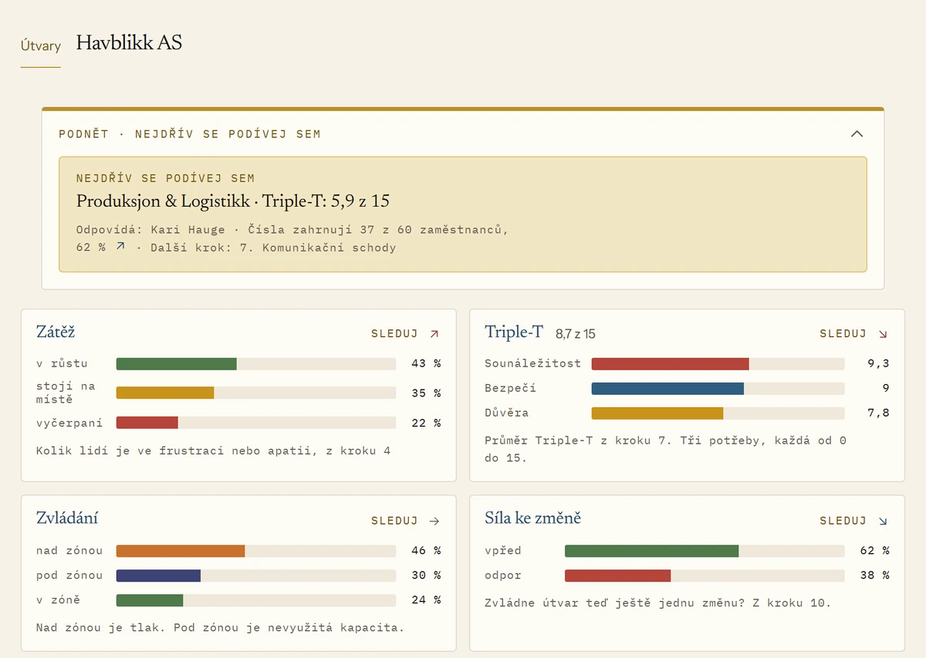Click the Zátěž card title
Viewport: 926px width, 658px height.
pyautogui.click(x=56, y=332)
